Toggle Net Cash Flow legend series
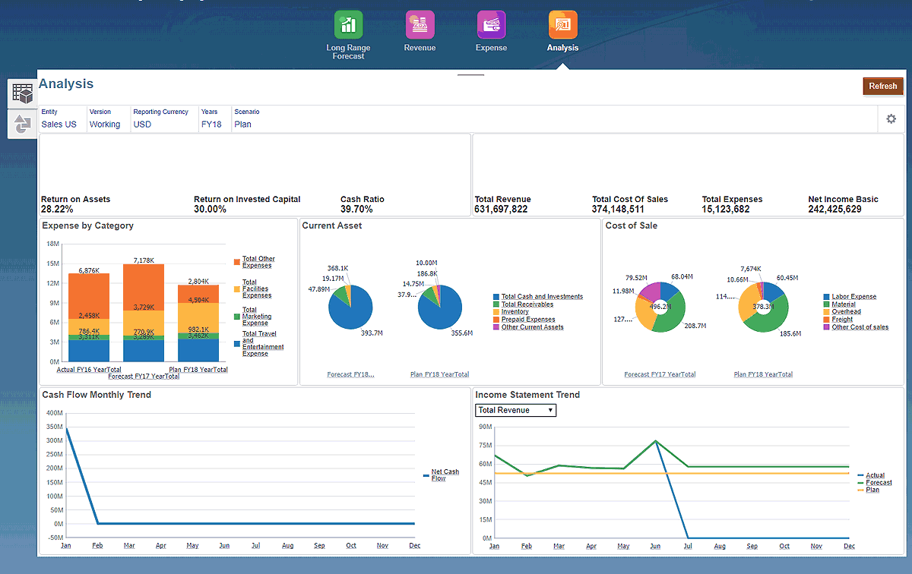Viewport: 912px width, 574px height. 445,475
